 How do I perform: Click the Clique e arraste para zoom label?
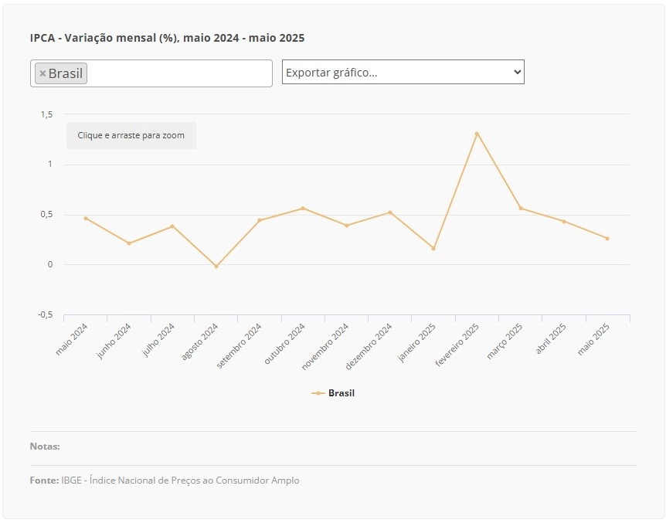coord(131,135)
